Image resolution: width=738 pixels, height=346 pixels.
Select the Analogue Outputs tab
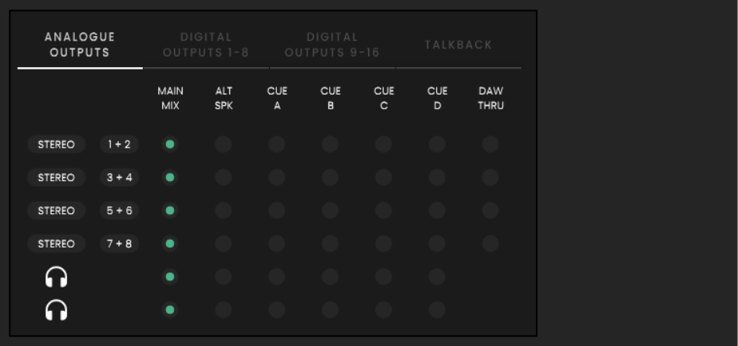coord(80,45)
